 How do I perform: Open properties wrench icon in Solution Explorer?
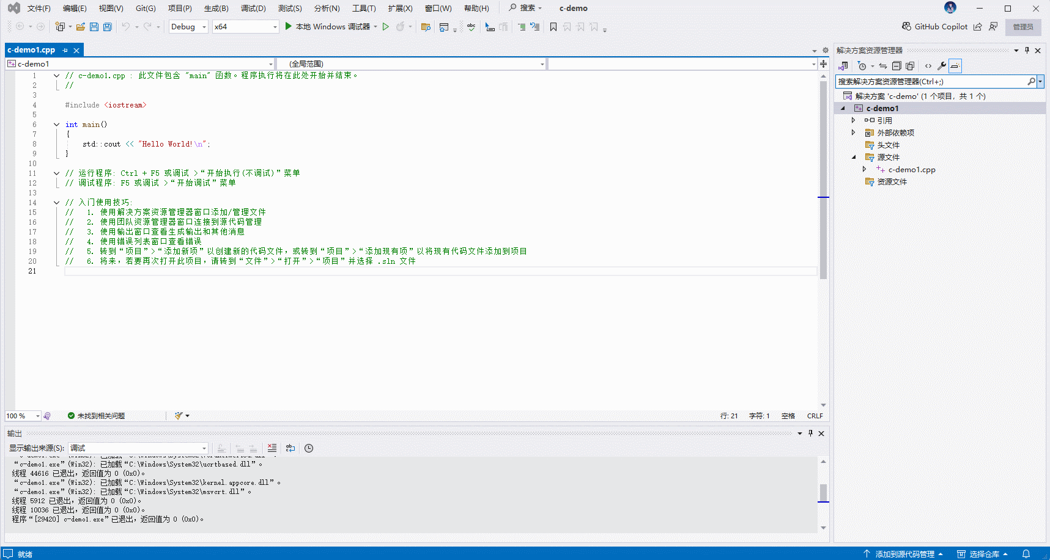(x=942, y=66)
